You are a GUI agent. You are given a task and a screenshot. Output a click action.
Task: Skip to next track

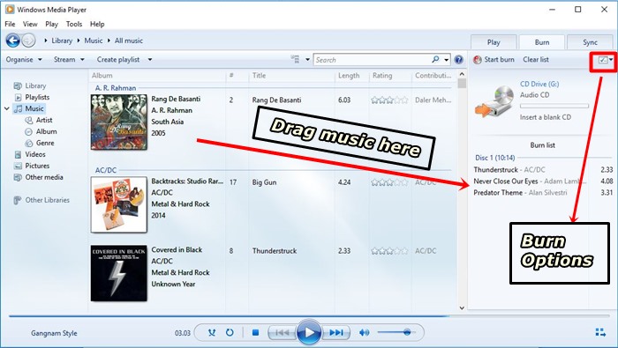click(x=336, y=333)
